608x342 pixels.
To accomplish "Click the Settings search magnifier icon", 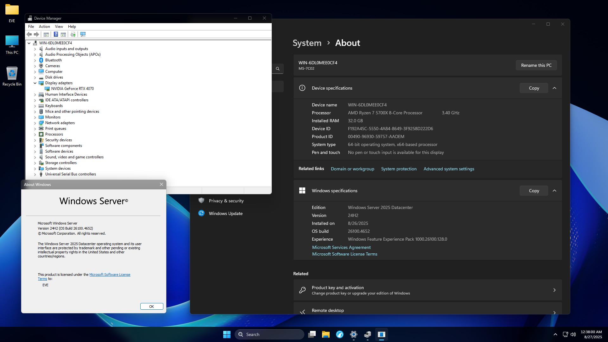I will click(x=278, y=69).
